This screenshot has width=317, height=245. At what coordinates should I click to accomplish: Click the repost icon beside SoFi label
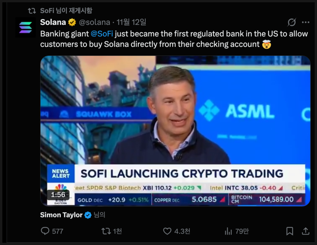(32, 11)
